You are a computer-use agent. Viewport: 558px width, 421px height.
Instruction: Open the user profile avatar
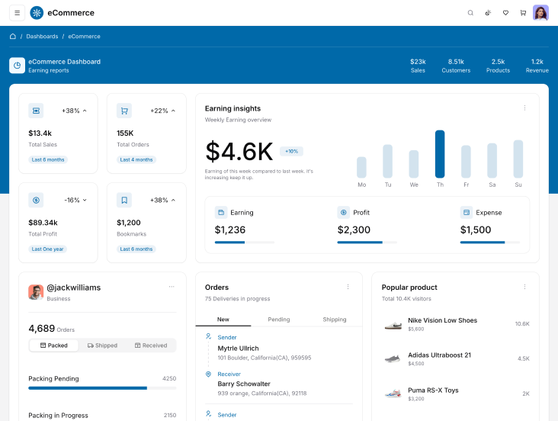540,13
